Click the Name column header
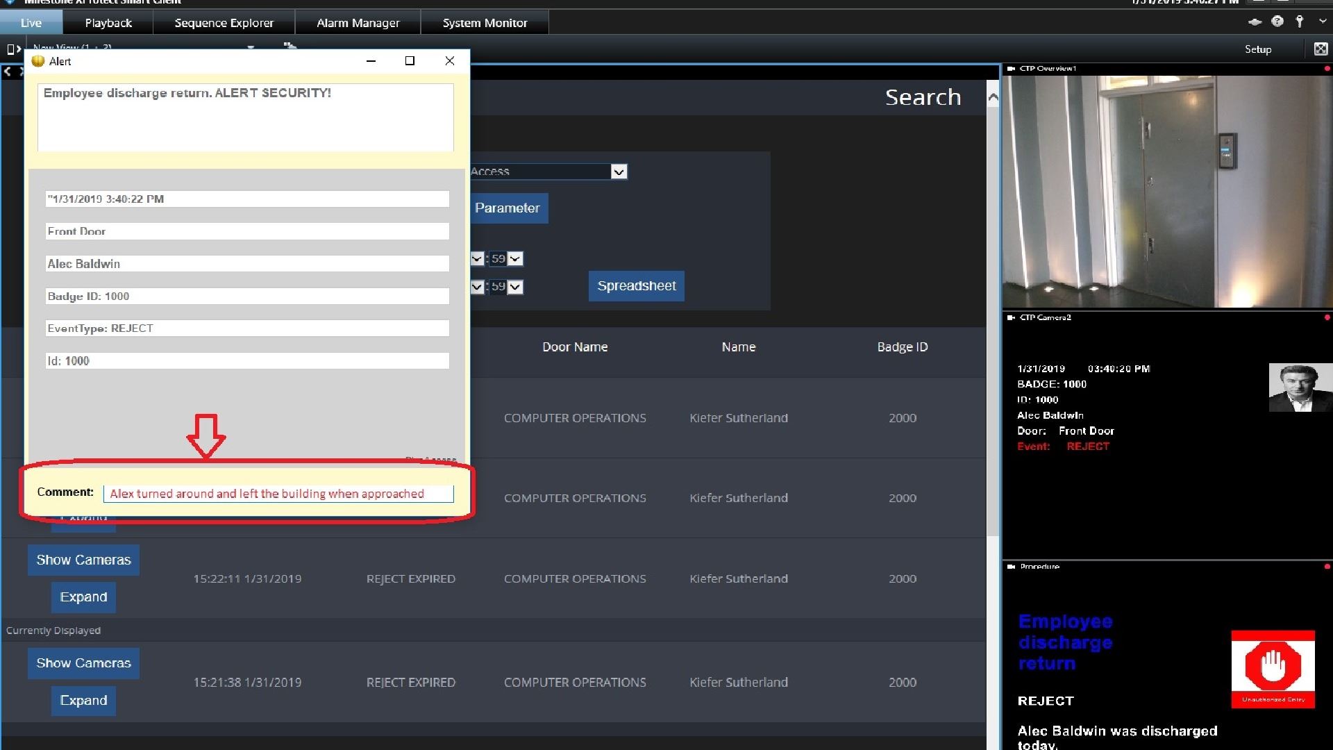The width and height of the screenshot is (1333, 750). pos(738,347)
